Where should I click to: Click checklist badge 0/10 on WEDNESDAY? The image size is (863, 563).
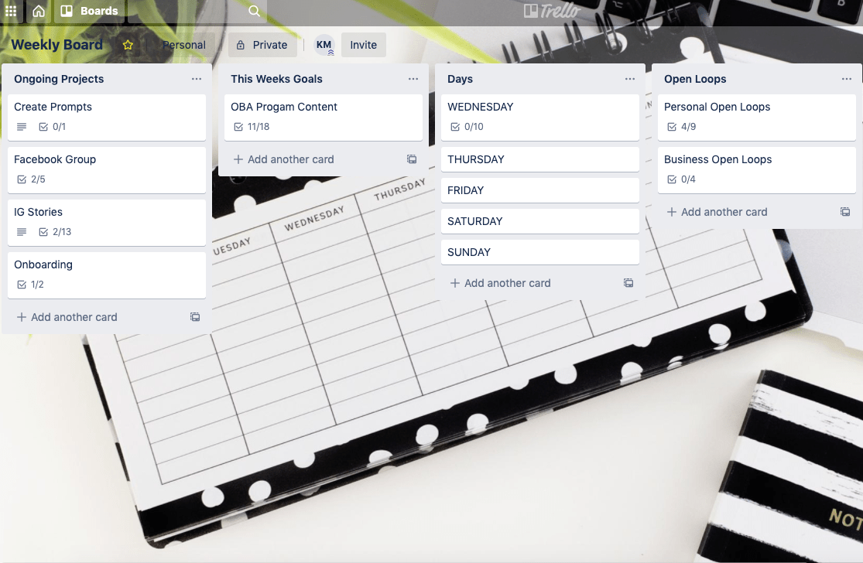click(467, 127)
